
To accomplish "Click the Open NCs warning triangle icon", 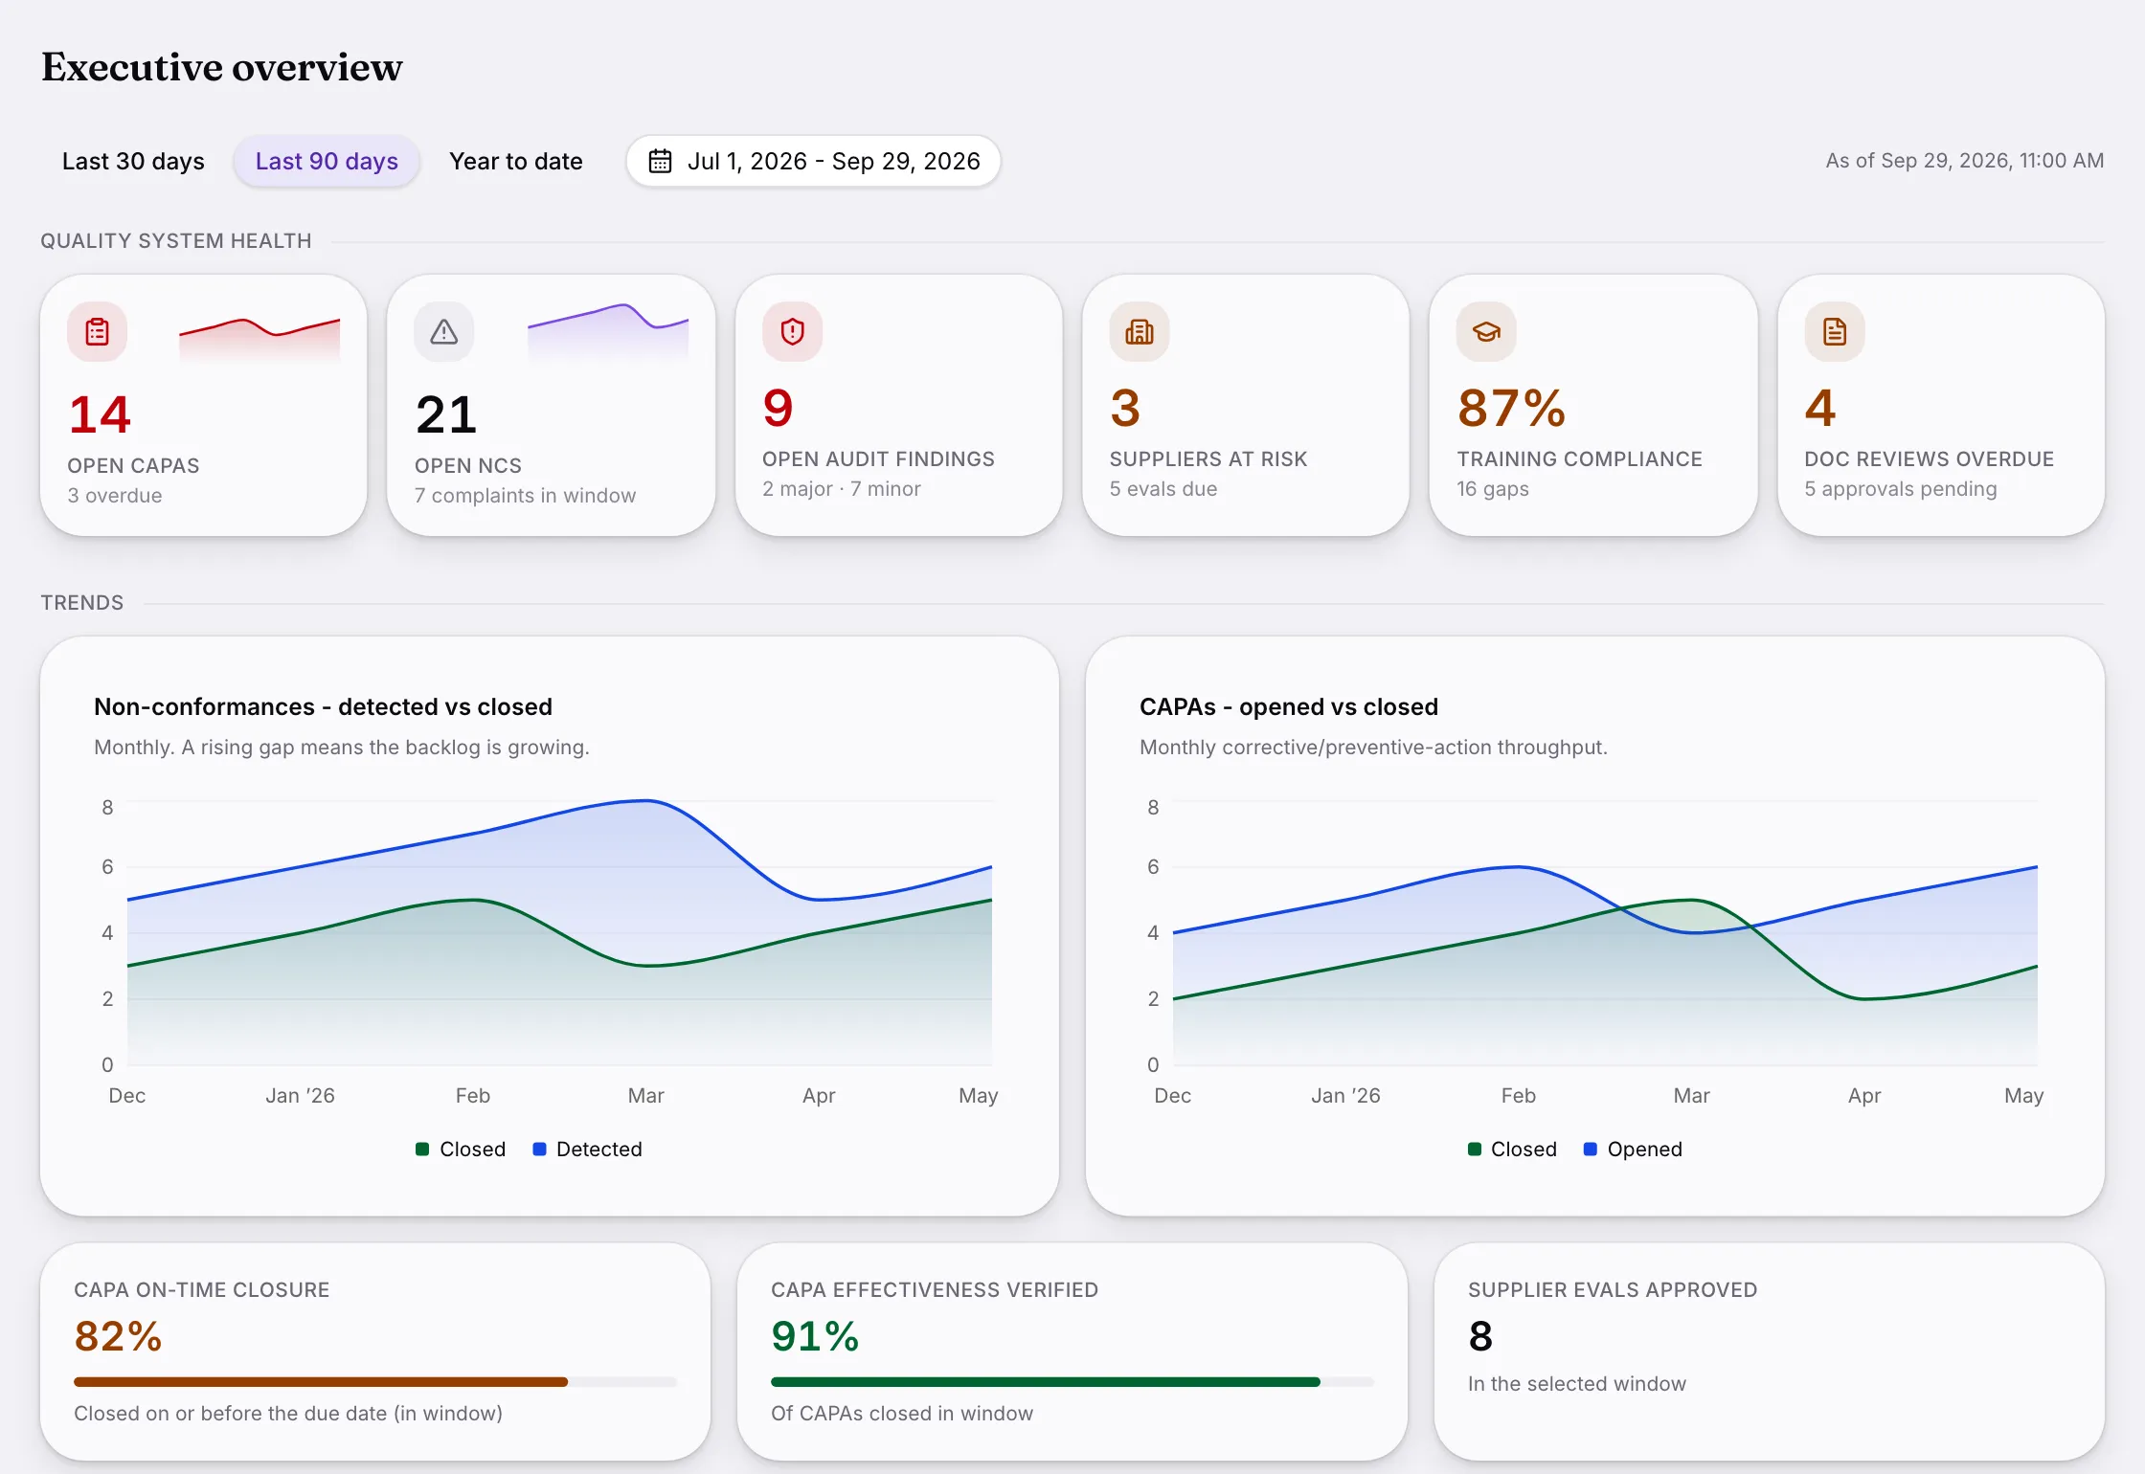I will [443, 332].
